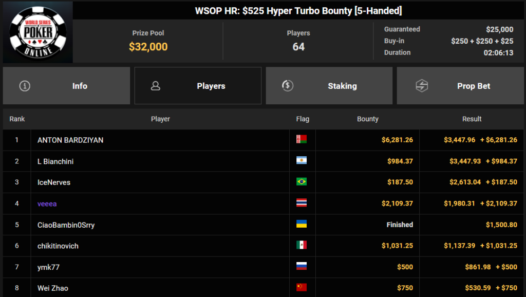Select the ANTON BARDZIYAN player row
Viewport: 526px width, 297px height.
coord(264,140)
